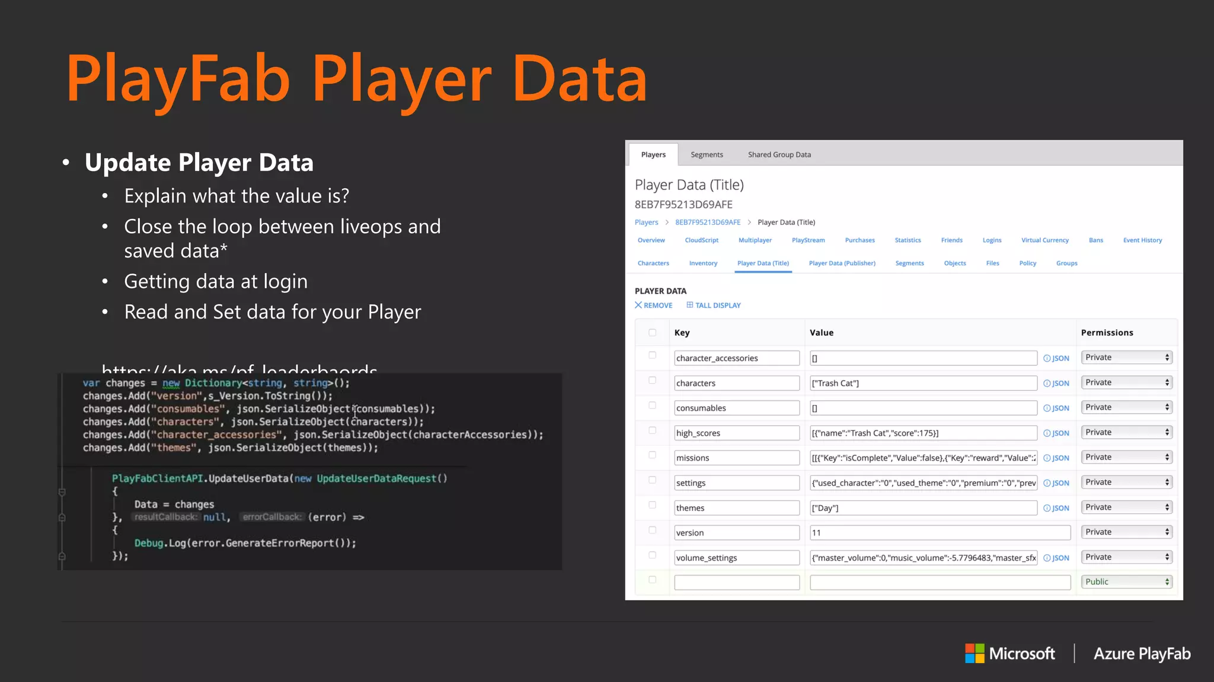Screen dimensions: 1214x682
Task: Click the empty new key input field
Action: (x=736, y=583)
